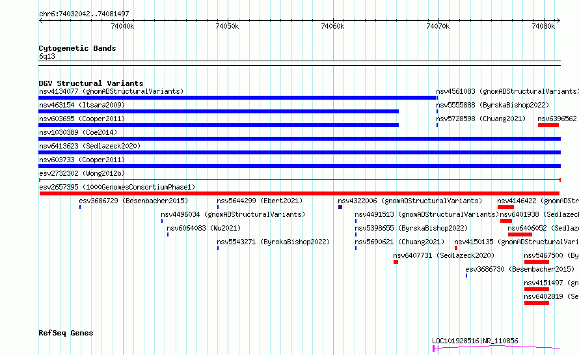This screenshot has height=355, width=579.
Task: Click the blue bar under nsv4134077
Action: pyautogui.click(x=237, y=98)
